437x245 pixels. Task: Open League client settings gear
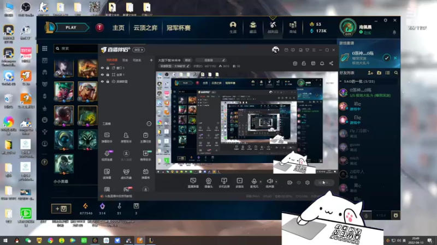click(386, 20)
